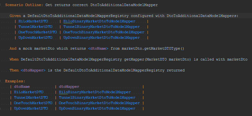Click the And step keyword
The height and width of the screenshot is (116, 252).
(x=13, y=48)
